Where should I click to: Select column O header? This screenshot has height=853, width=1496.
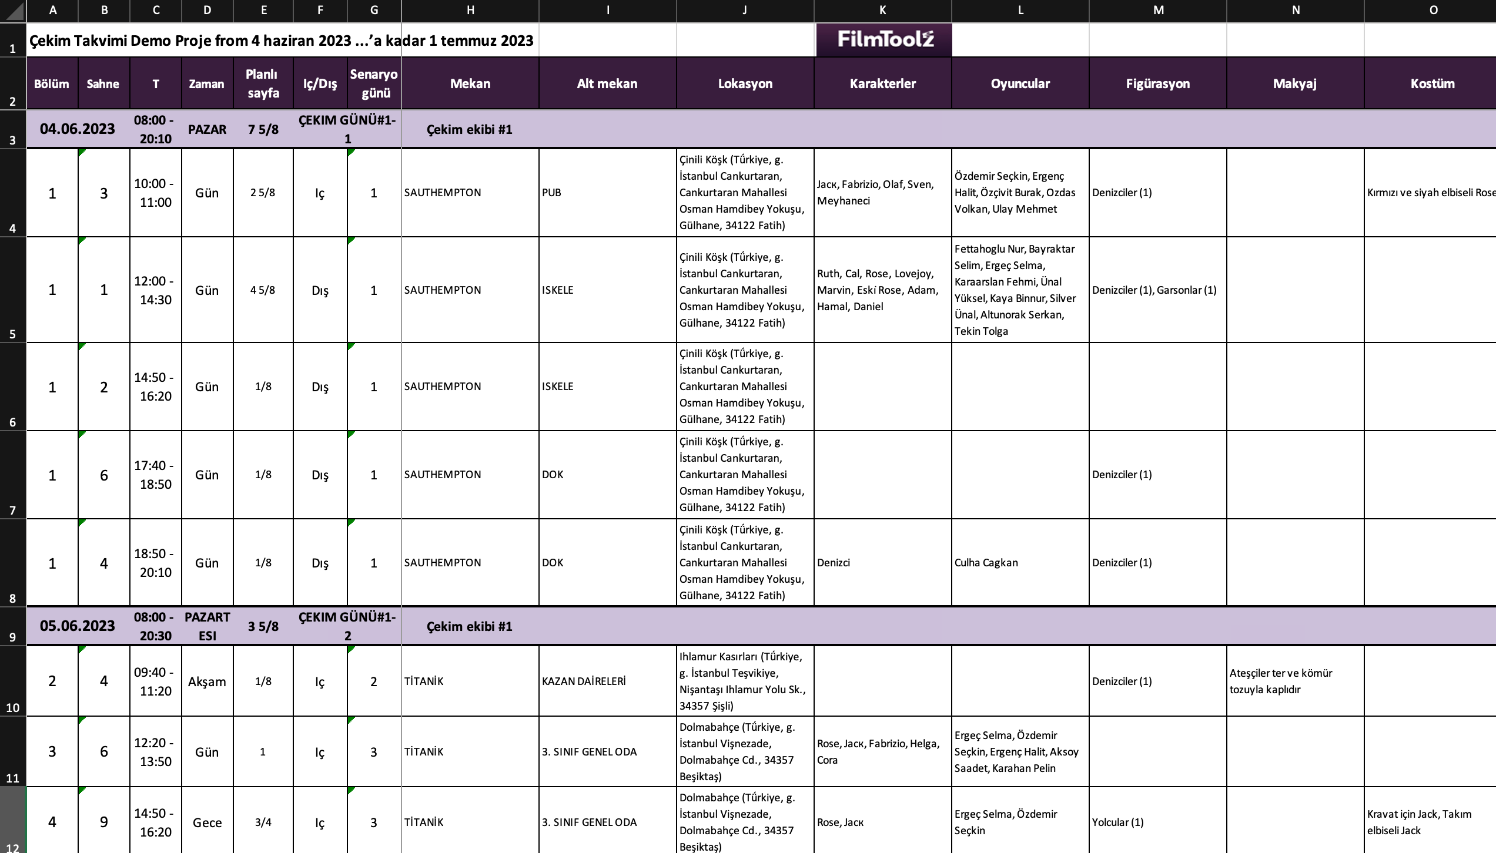(x=1430, y=10)
